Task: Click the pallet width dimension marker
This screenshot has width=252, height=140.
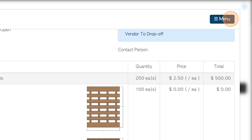Action: [103, 130]
